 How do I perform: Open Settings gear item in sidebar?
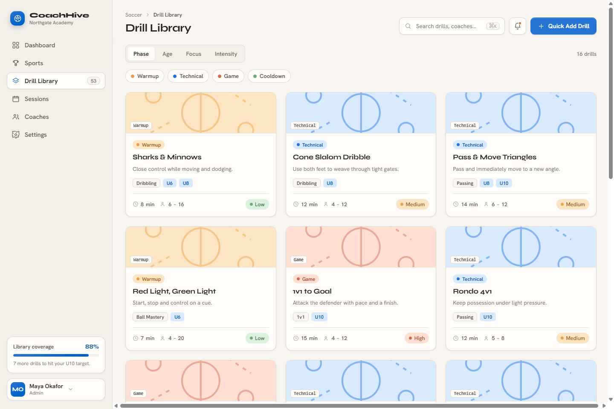tap(56, 135)
